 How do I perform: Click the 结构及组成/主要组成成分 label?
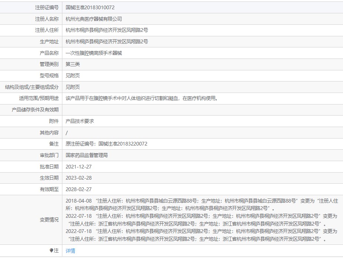32,87
